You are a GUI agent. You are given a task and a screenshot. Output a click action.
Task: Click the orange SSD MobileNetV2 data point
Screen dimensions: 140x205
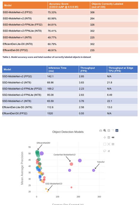pyautogui.click(x=48, y=191)
